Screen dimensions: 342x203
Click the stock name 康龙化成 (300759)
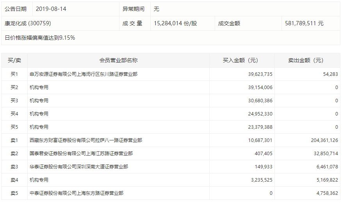28,23
